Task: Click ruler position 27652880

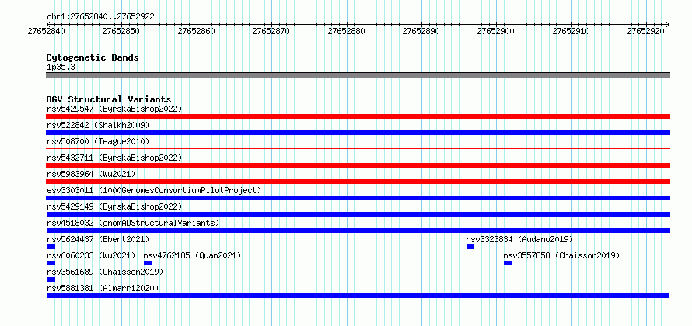Action: (x=347, y=31)
